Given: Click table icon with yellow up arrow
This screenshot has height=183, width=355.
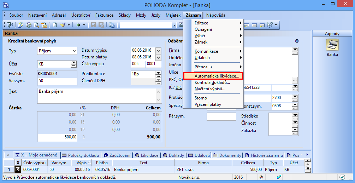Looking at the screenshot, I should coord(262,25).
